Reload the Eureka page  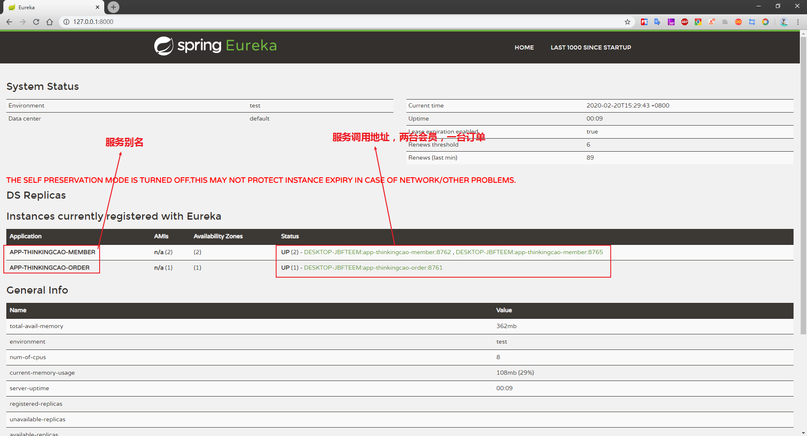point(36,22)
